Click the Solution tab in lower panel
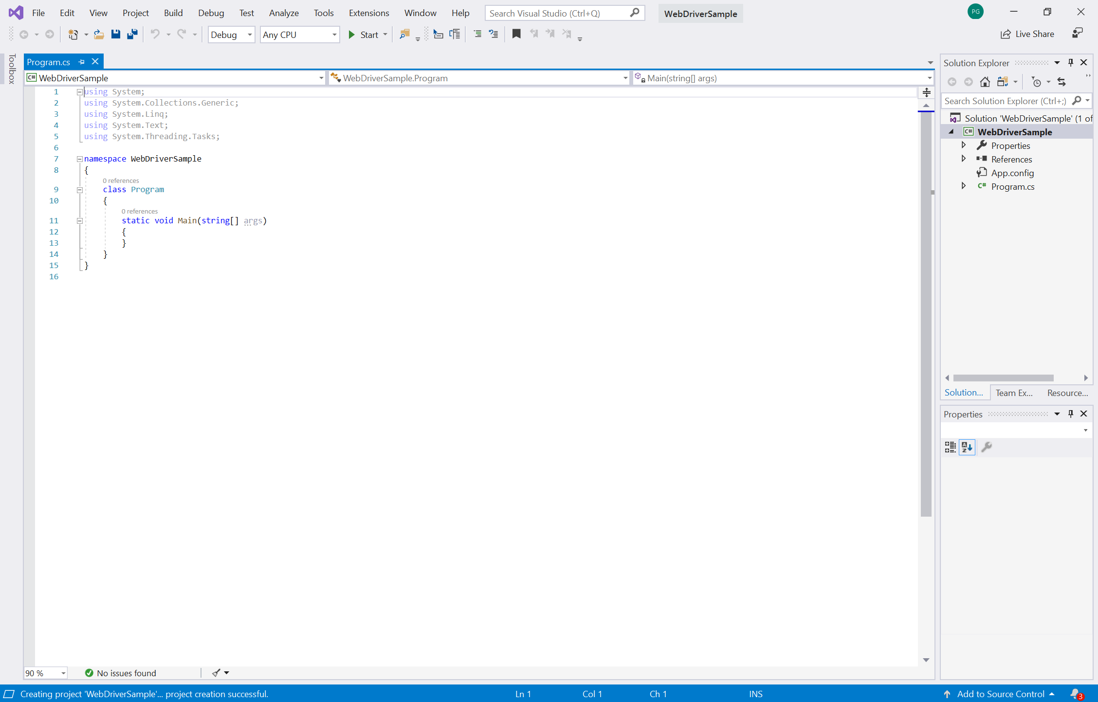Image resolution: width=1098 pixels, height=702 pixels. 964,393
